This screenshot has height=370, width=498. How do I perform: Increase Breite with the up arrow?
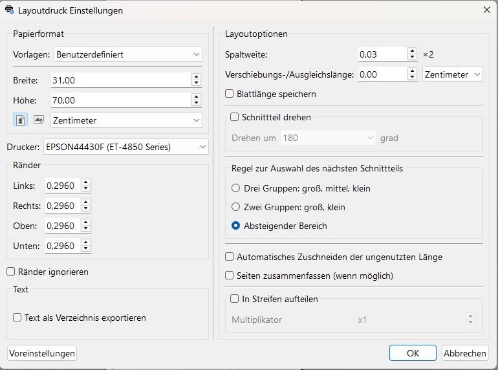(x=196, y=77)
